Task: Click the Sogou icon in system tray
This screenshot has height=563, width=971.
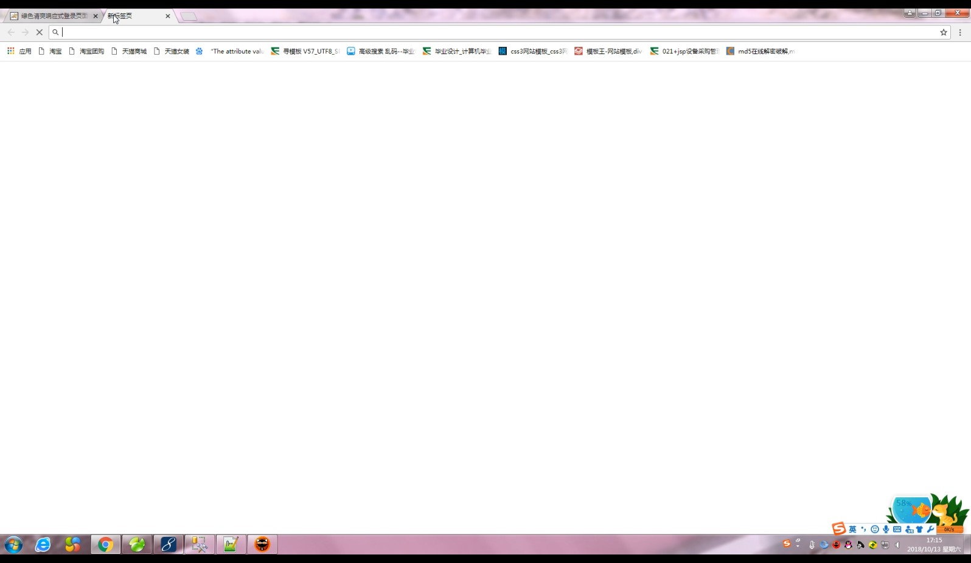Action: point(787,544)
